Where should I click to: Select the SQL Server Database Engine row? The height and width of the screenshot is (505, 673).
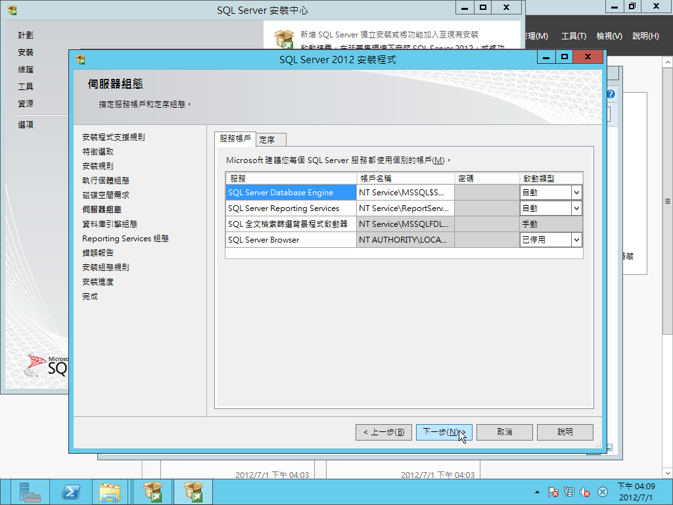point(291,193)
